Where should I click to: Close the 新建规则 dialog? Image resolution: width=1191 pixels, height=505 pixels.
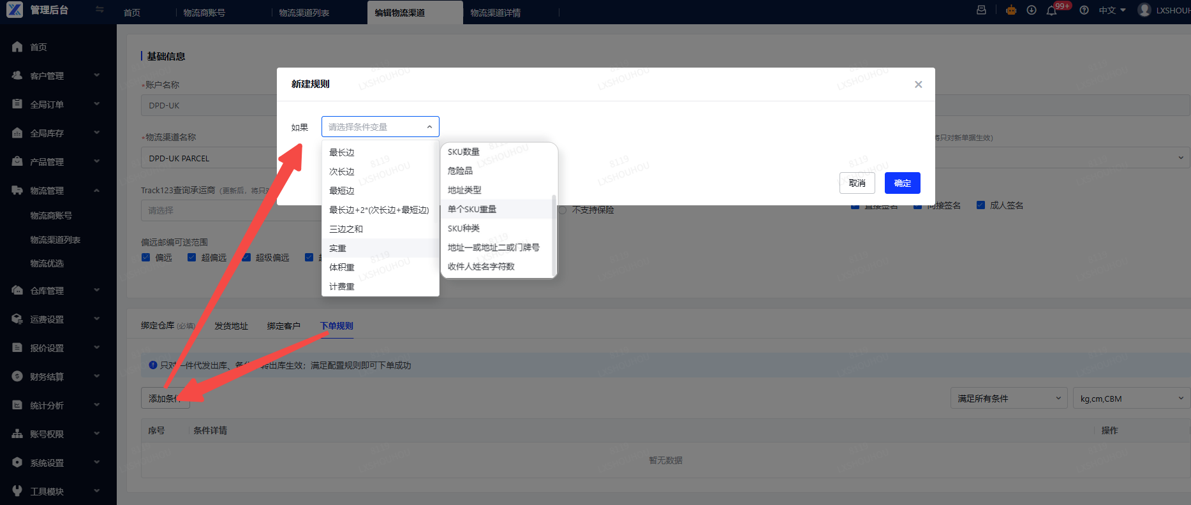pyautogui.click(x=919, y=84)
